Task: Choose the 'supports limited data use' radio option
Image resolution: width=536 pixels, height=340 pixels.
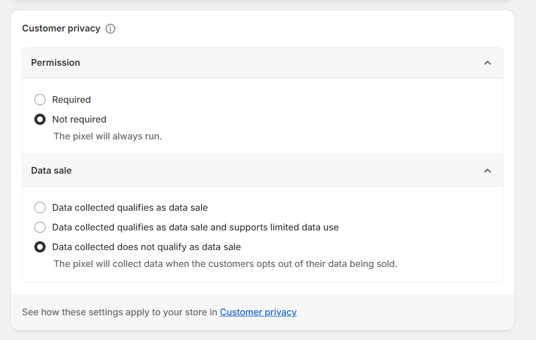Action: tap(40, 227)
